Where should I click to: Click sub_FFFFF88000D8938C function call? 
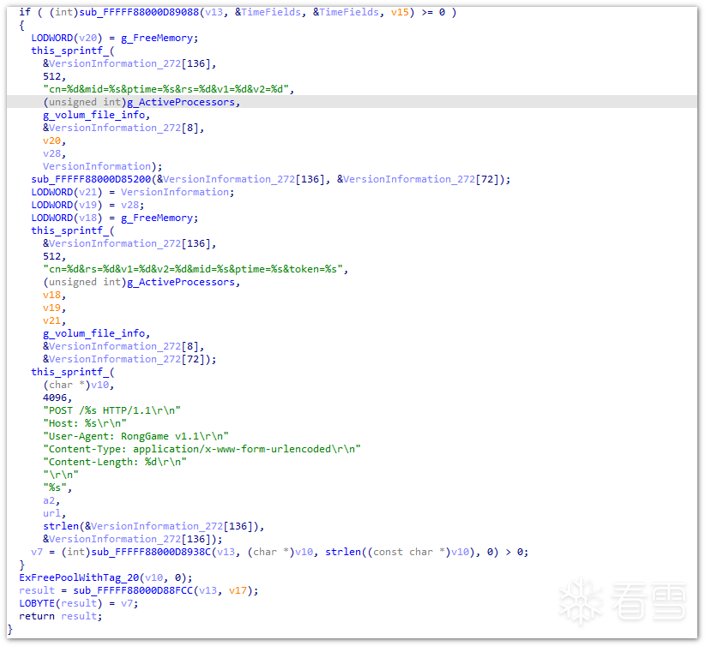click(151, 552)
